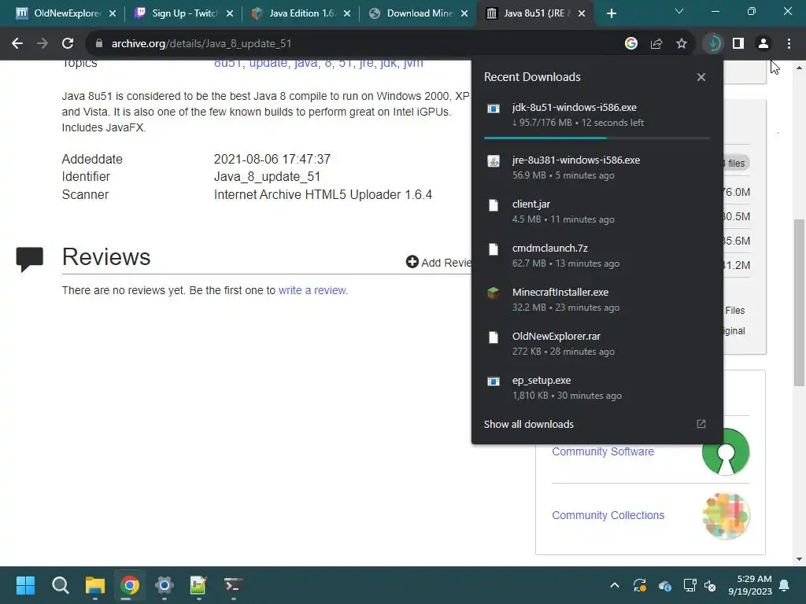Open File Explorer from the taskbar
The width and height of the screenshot is (806, 604).
click(x=95, y=585)
